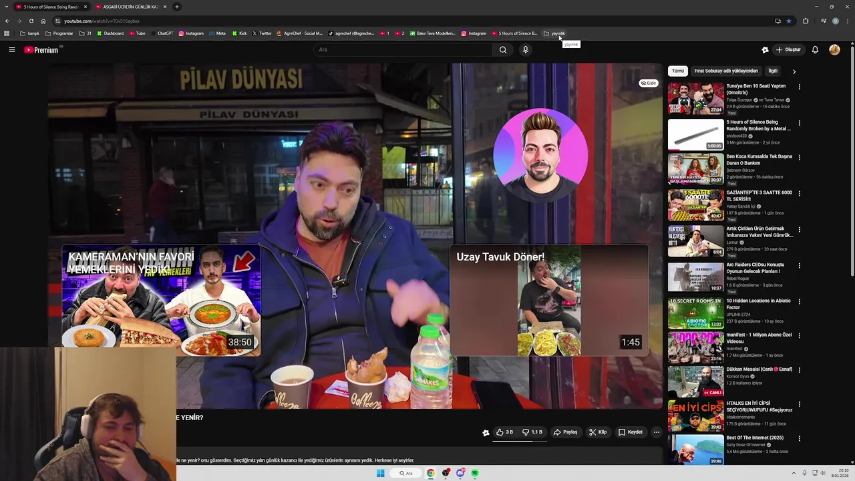Create a clip with Klip button
The width and height of the screenshot is (855, 481).
pos(598,432)
